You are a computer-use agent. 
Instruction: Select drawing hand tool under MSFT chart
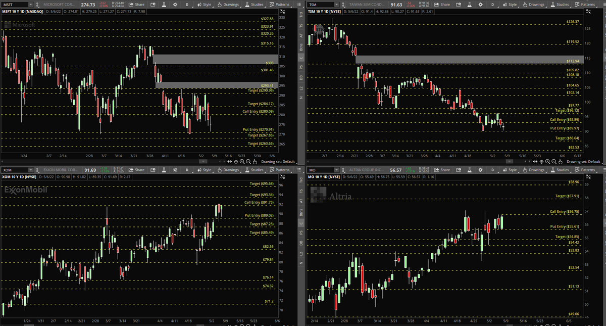pos(256,161)
